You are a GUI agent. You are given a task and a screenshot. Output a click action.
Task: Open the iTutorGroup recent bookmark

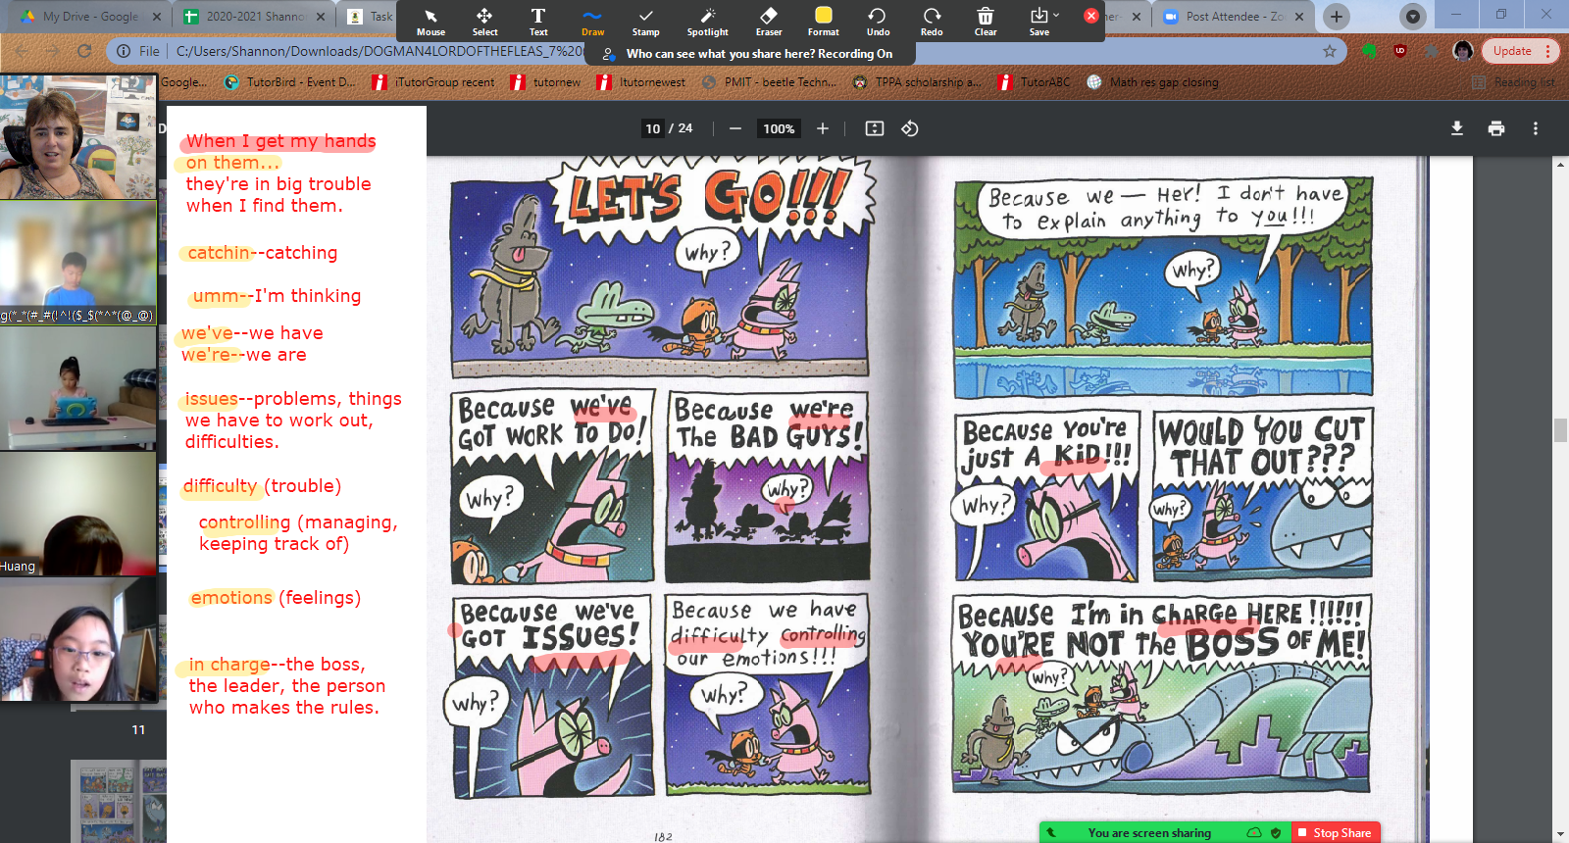pos(433,82)
